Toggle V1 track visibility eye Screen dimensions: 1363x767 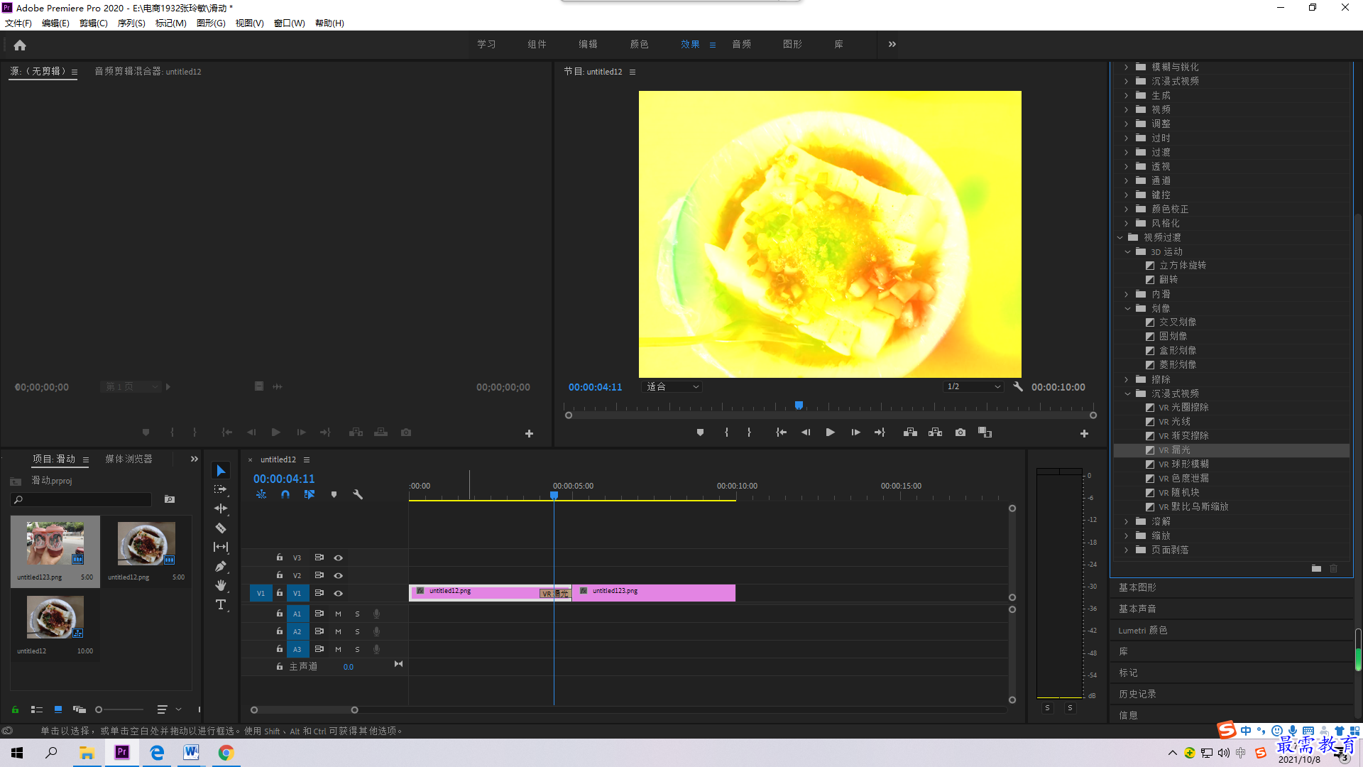click(x=339, y=593)
